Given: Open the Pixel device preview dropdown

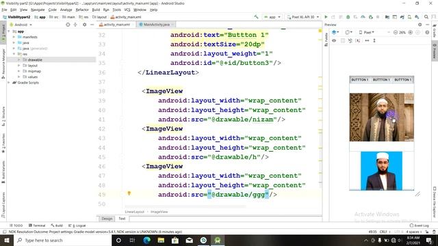Looking at the screenshot, I should pos(367,32).
